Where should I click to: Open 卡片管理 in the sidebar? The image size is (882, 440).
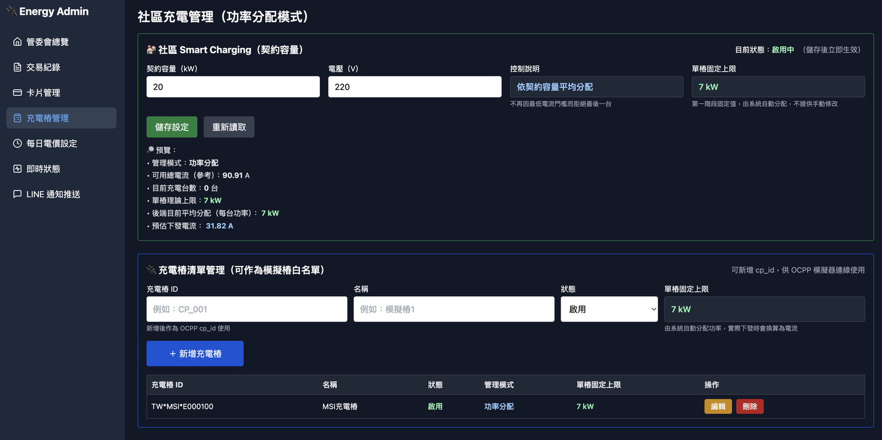coord(61,93)
